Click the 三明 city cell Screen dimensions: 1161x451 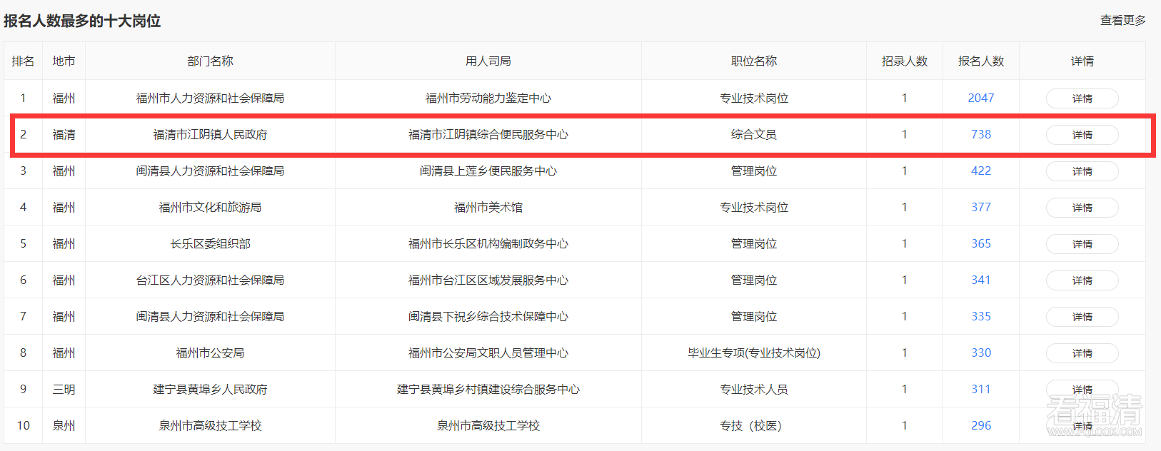(64, 389)
